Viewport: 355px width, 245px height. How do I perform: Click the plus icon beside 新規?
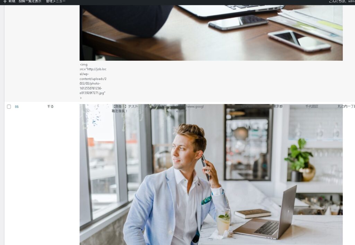coord(5,1)
